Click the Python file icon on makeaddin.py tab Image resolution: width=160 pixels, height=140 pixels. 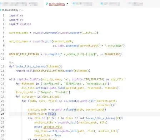(x=47, y=4)
